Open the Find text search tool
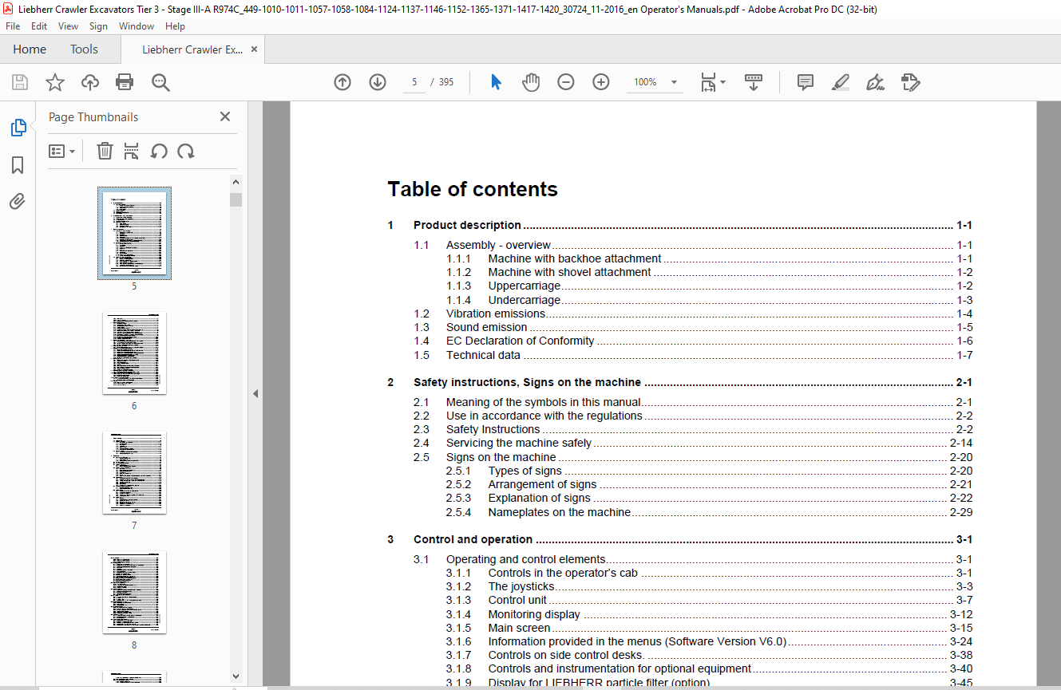This screenshot has width=1061, height=690. 160,82
